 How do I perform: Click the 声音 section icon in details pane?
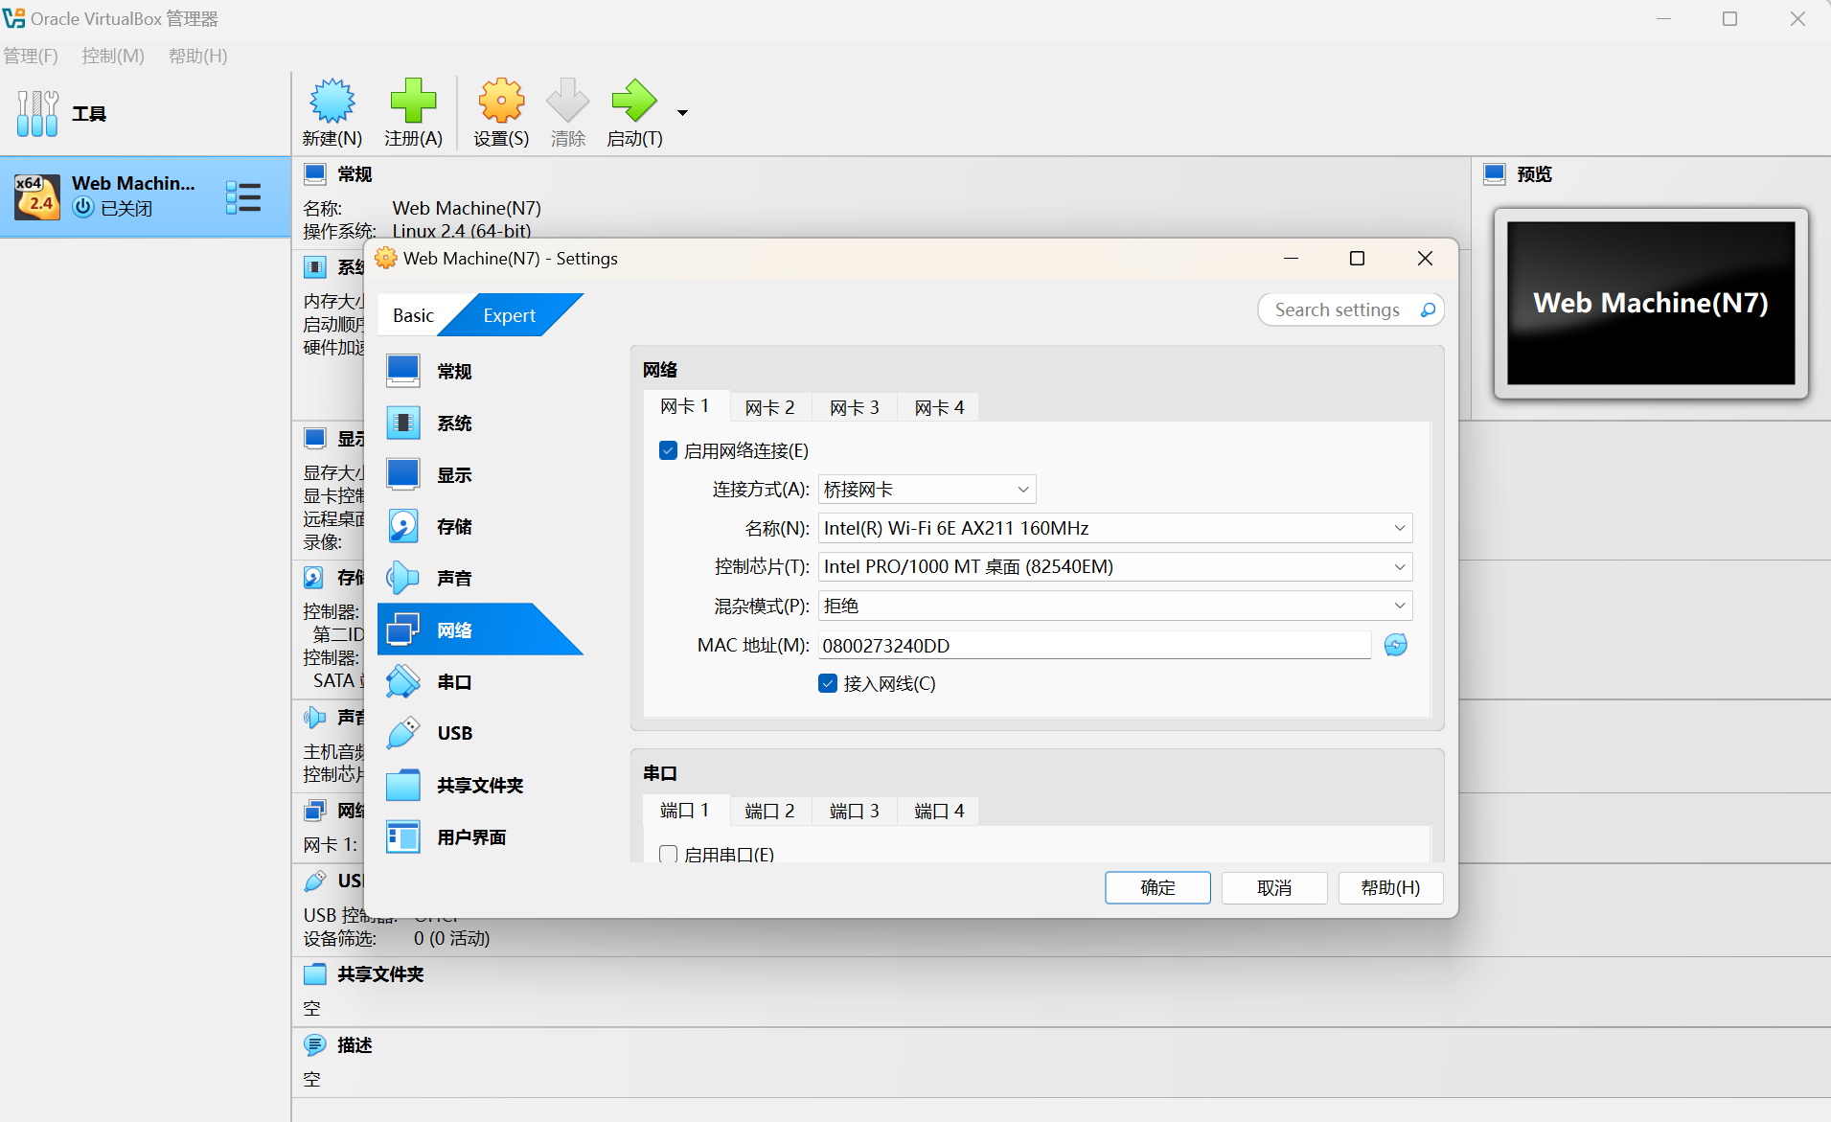point(314,717)
